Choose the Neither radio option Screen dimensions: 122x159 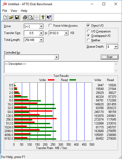pos(88,40)
